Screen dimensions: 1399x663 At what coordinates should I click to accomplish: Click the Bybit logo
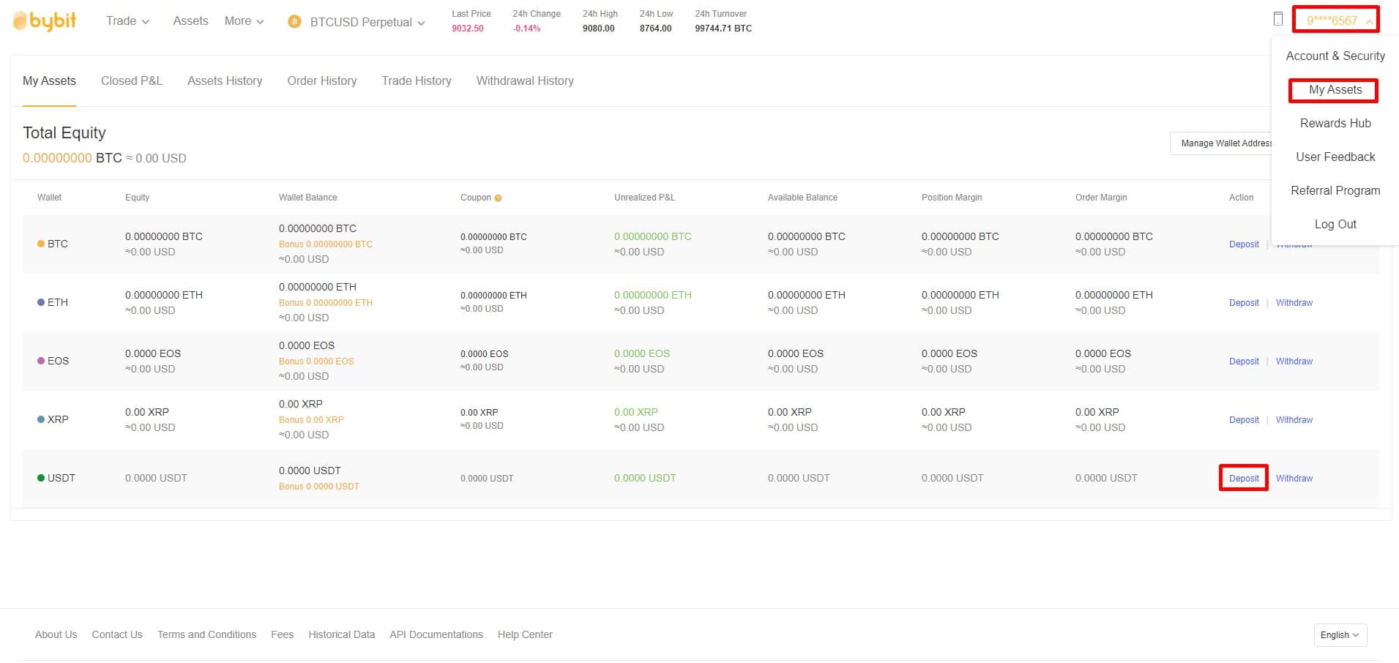tap(45, 21)
